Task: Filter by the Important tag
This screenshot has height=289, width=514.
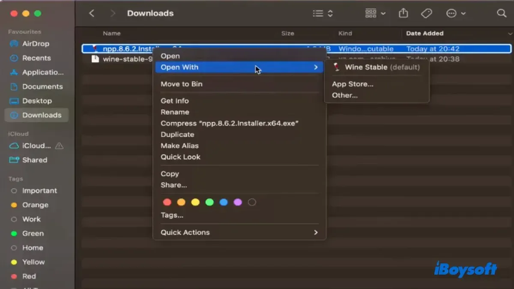Action: 34,191
